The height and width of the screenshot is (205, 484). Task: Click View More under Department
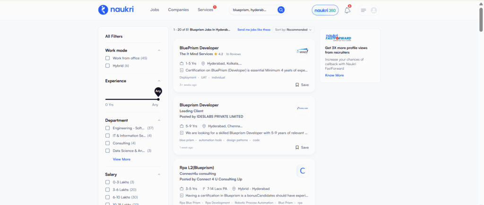121,159
